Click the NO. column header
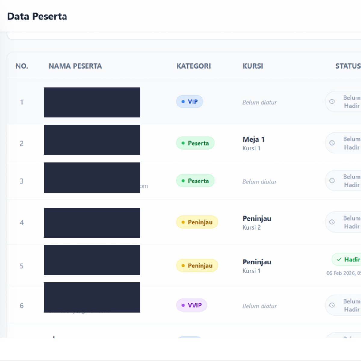This screenshot has width=361, height=361. (x=22, y=66)
